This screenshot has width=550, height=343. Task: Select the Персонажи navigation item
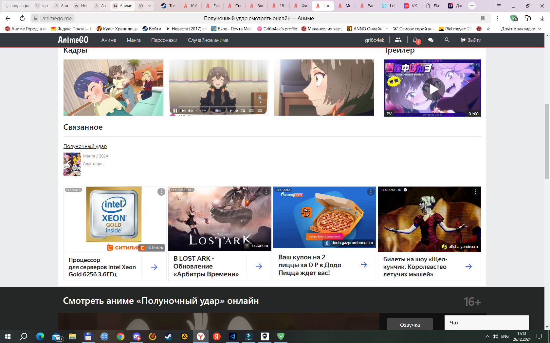[x=164, y=40]
